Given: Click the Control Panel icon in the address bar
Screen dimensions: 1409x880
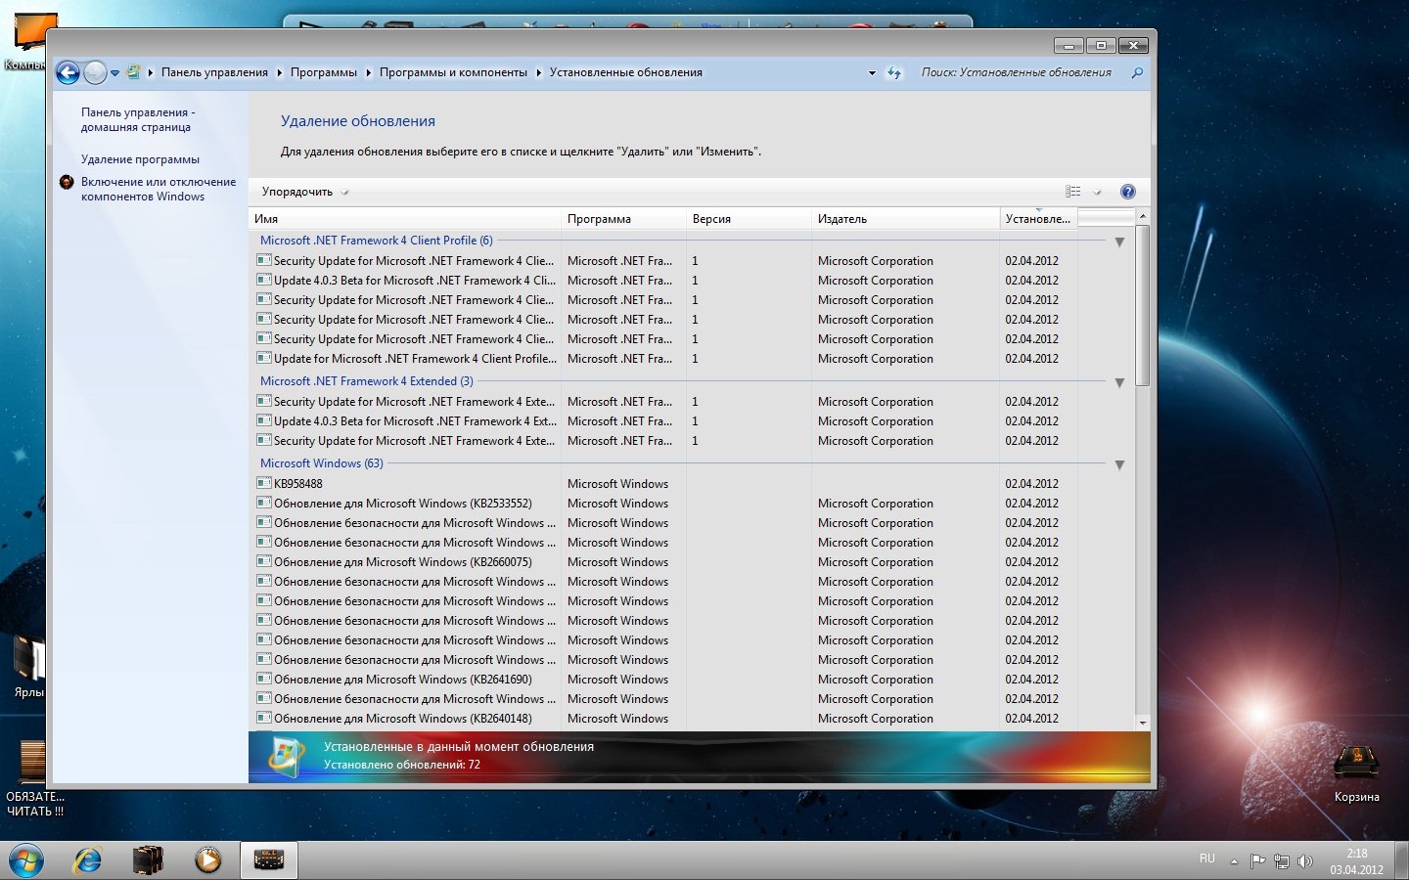Looking at the screenshot, I should (x=133, y=72).
